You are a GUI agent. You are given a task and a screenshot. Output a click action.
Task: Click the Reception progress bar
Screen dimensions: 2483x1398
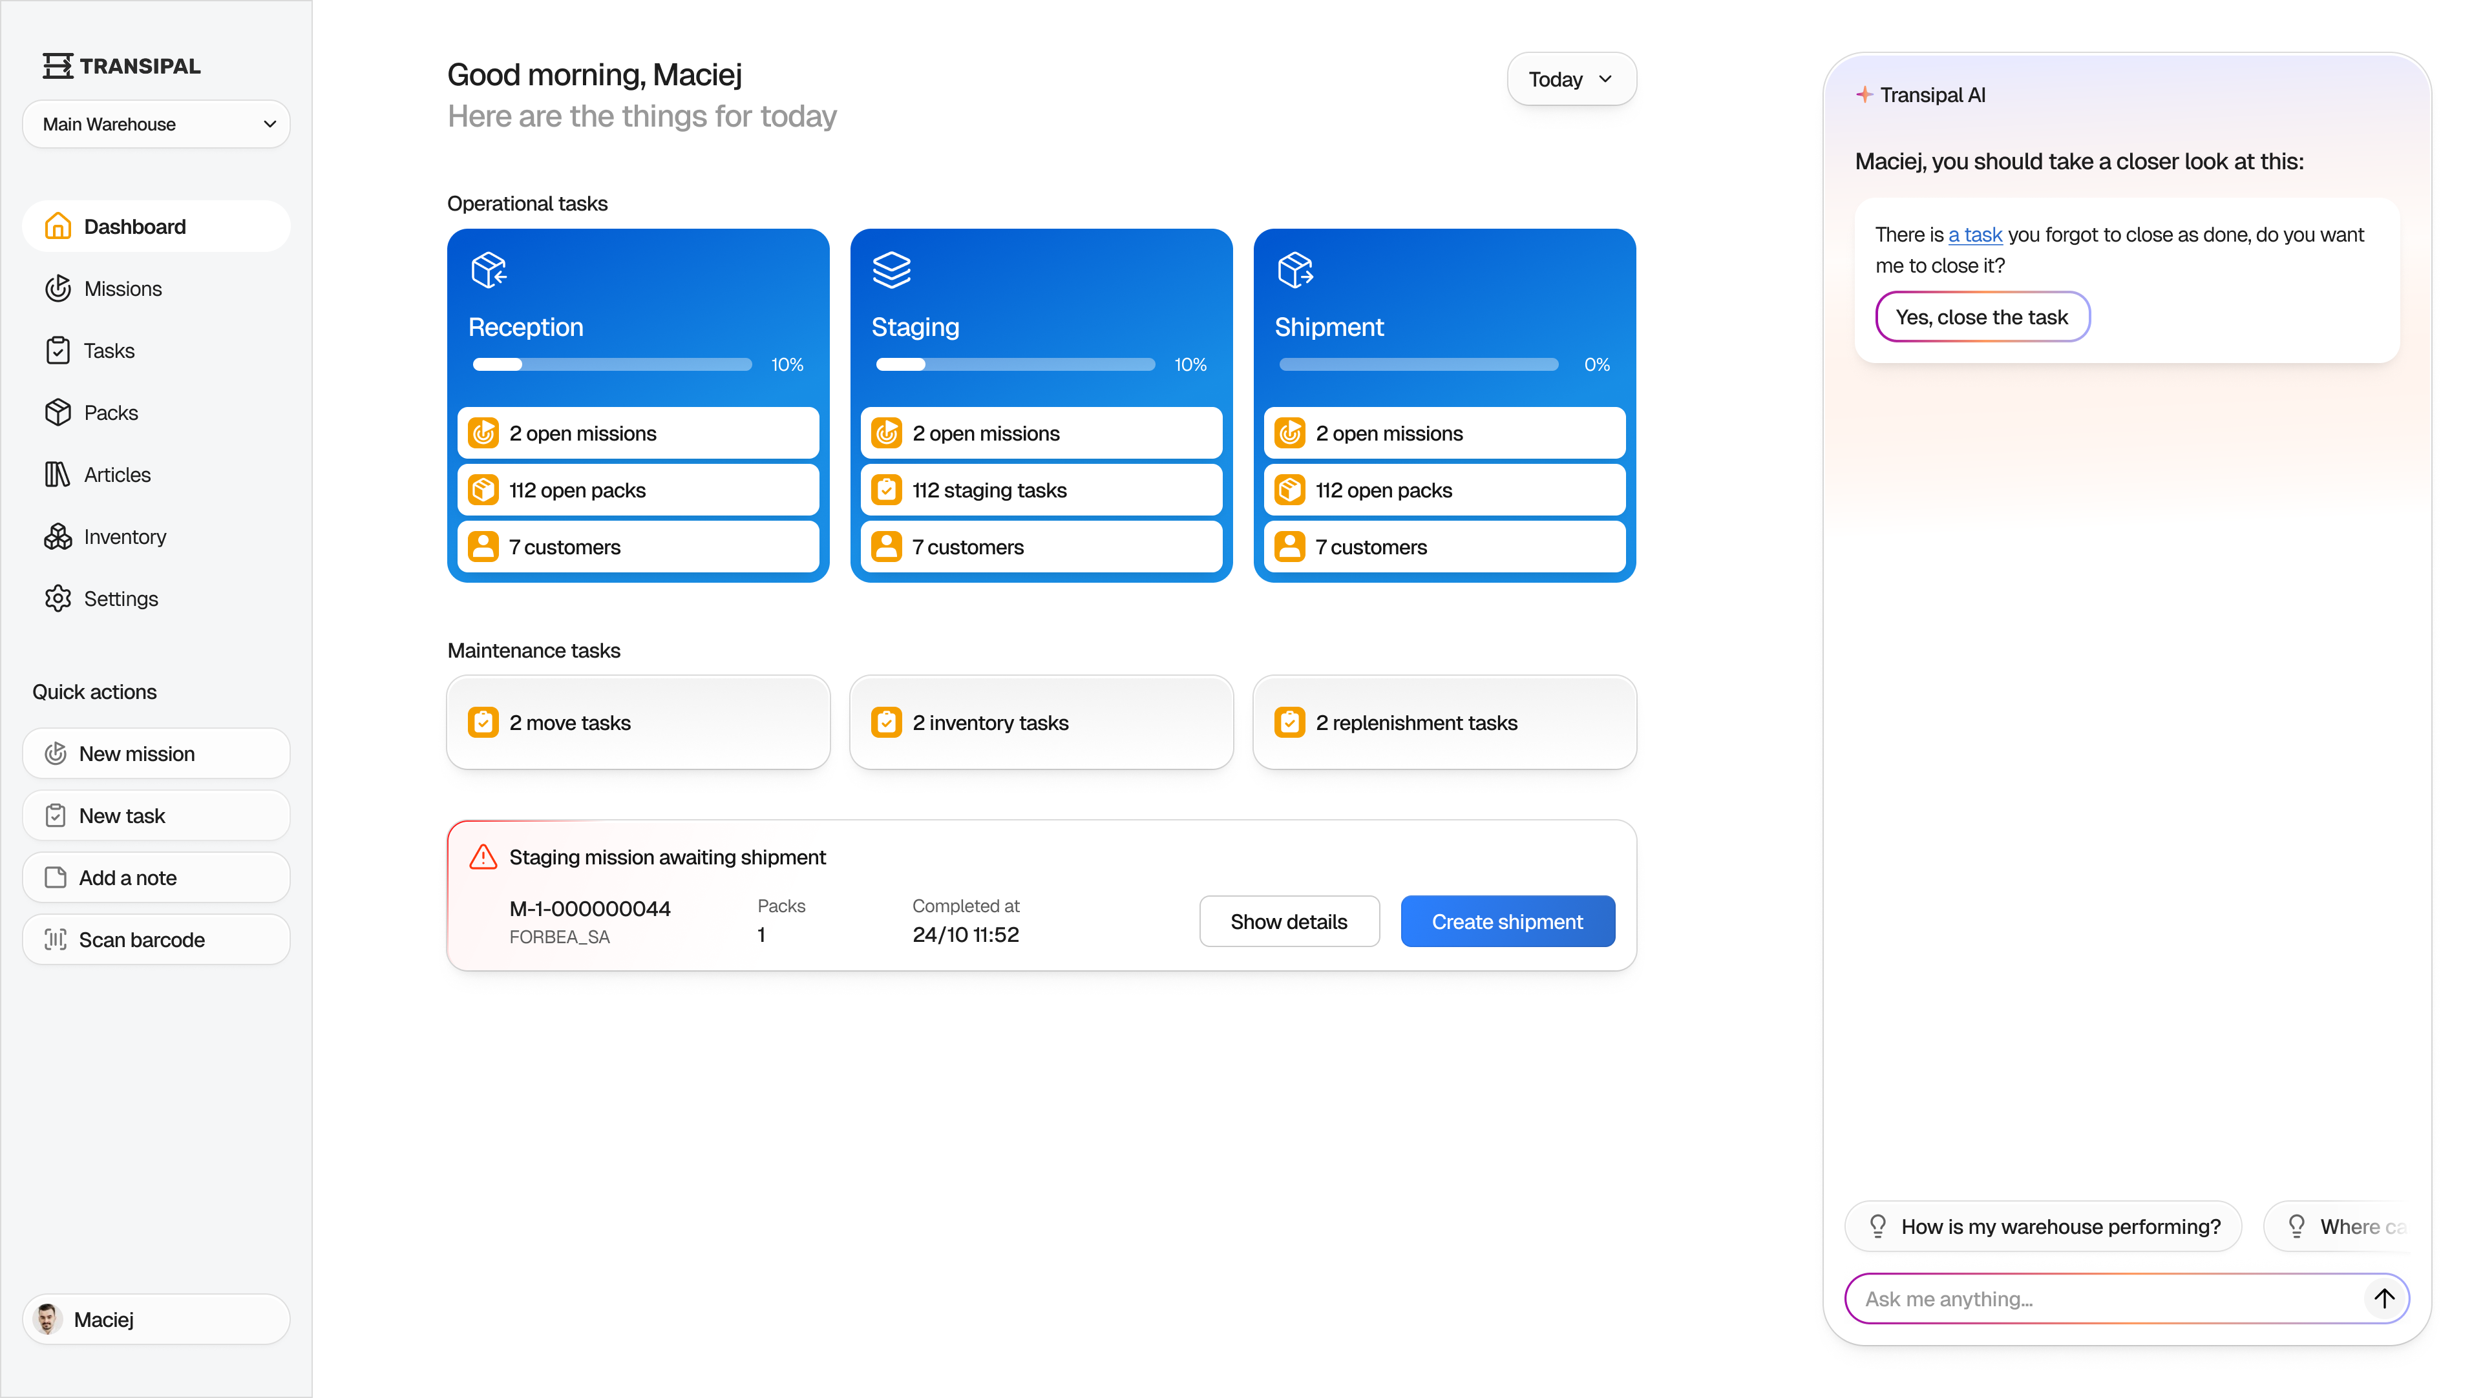tap(612, 365)
